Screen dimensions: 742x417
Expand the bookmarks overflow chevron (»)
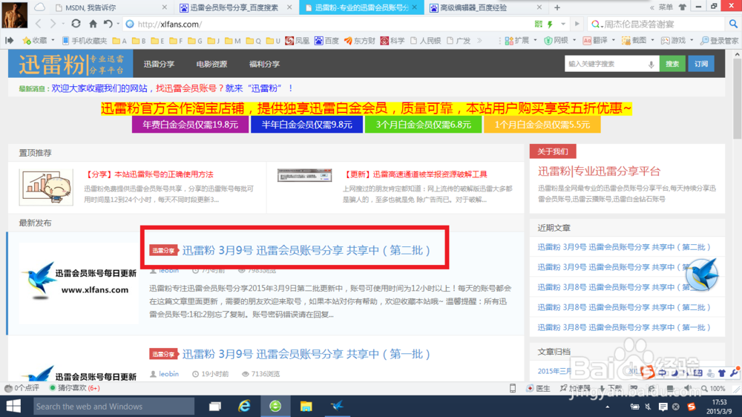point(479,41)
